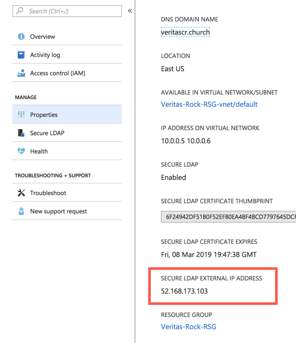Click the Troubleshoot wrench icon
The image size is (296, 343).
[21, 193]
